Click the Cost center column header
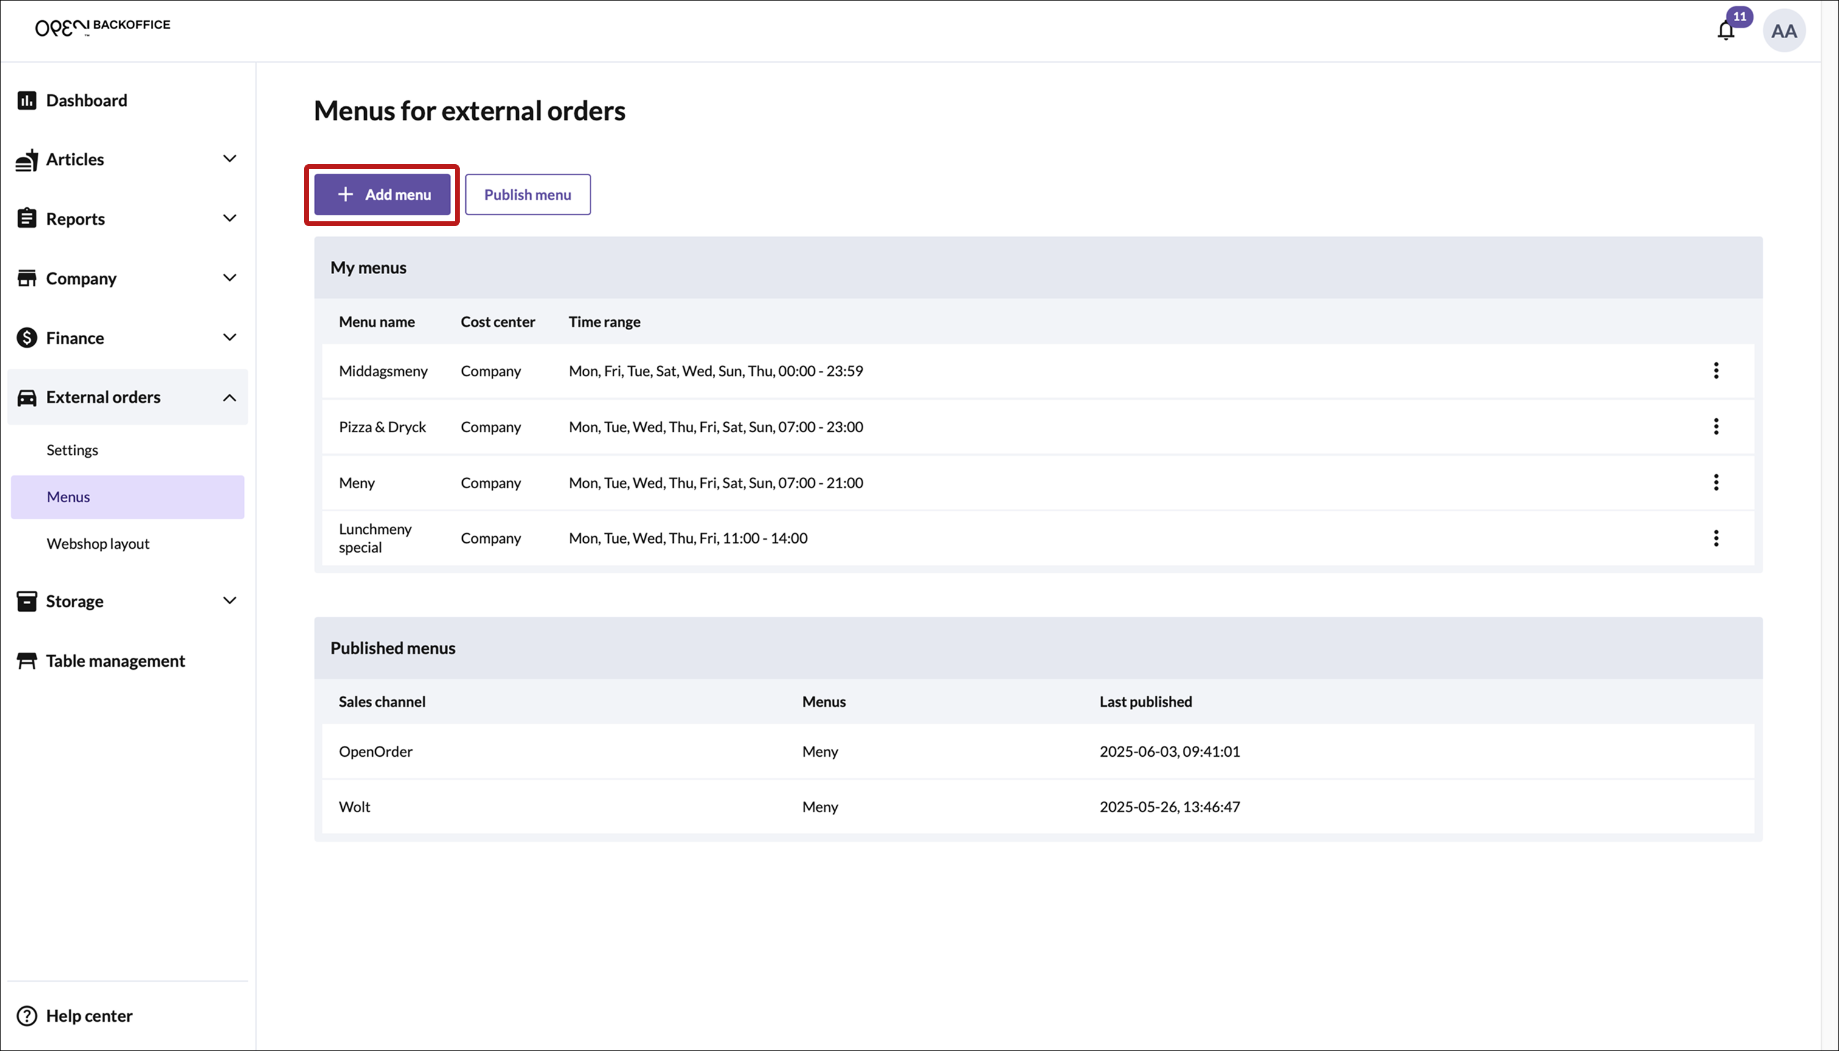 (x=498, y=322)
